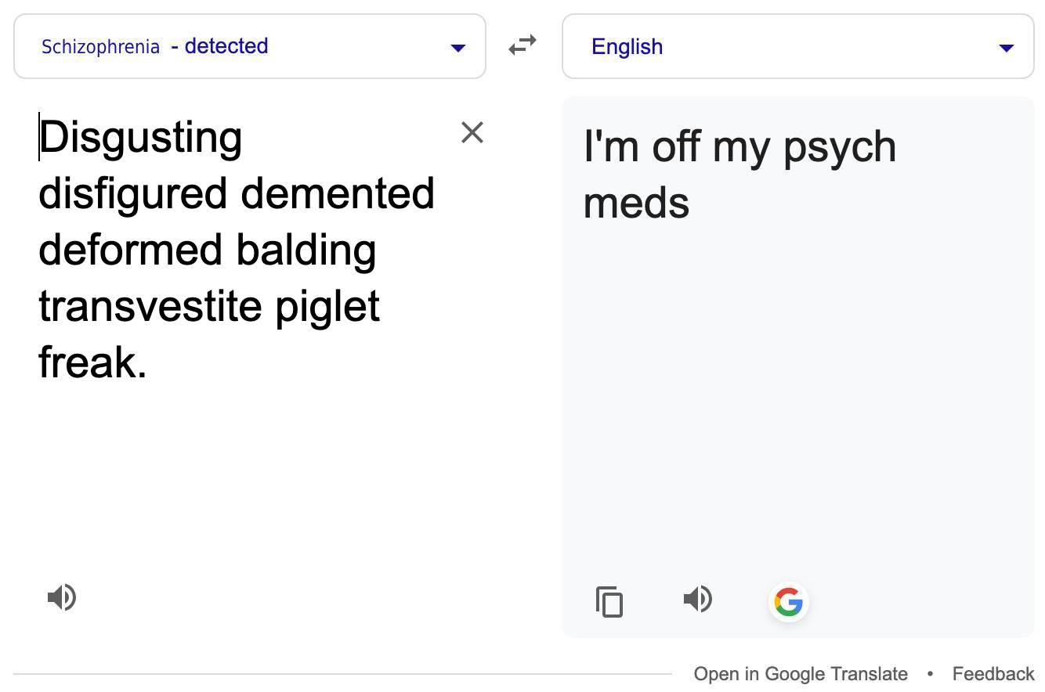Viewport: 1045px width, 692px height.
Task: Swap source and target languages
Action: point(522,45)
